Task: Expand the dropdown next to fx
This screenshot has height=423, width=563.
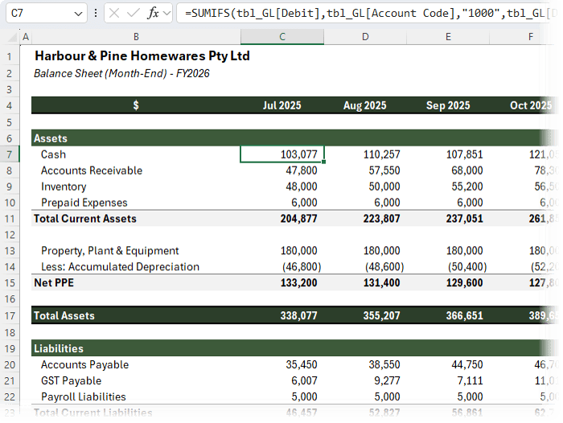Action: (166, 14)
